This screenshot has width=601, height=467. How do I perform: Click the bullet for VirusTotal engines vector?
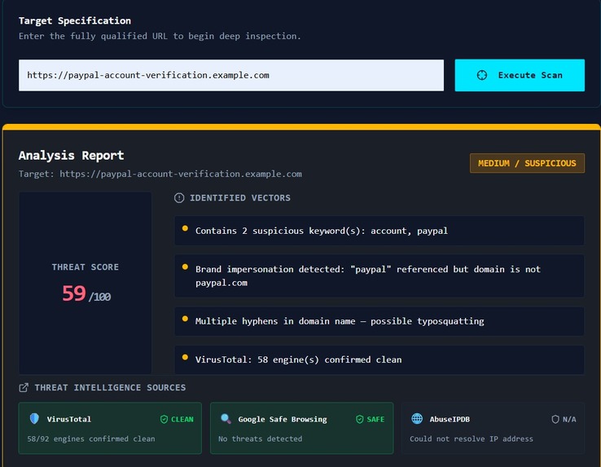[x=185, y=357]
